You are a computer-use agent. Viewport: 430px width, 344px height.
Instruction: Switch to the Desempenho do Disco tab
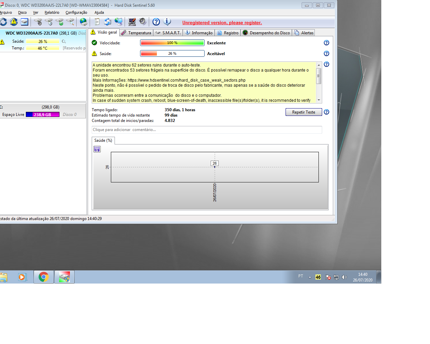point(266,33)
